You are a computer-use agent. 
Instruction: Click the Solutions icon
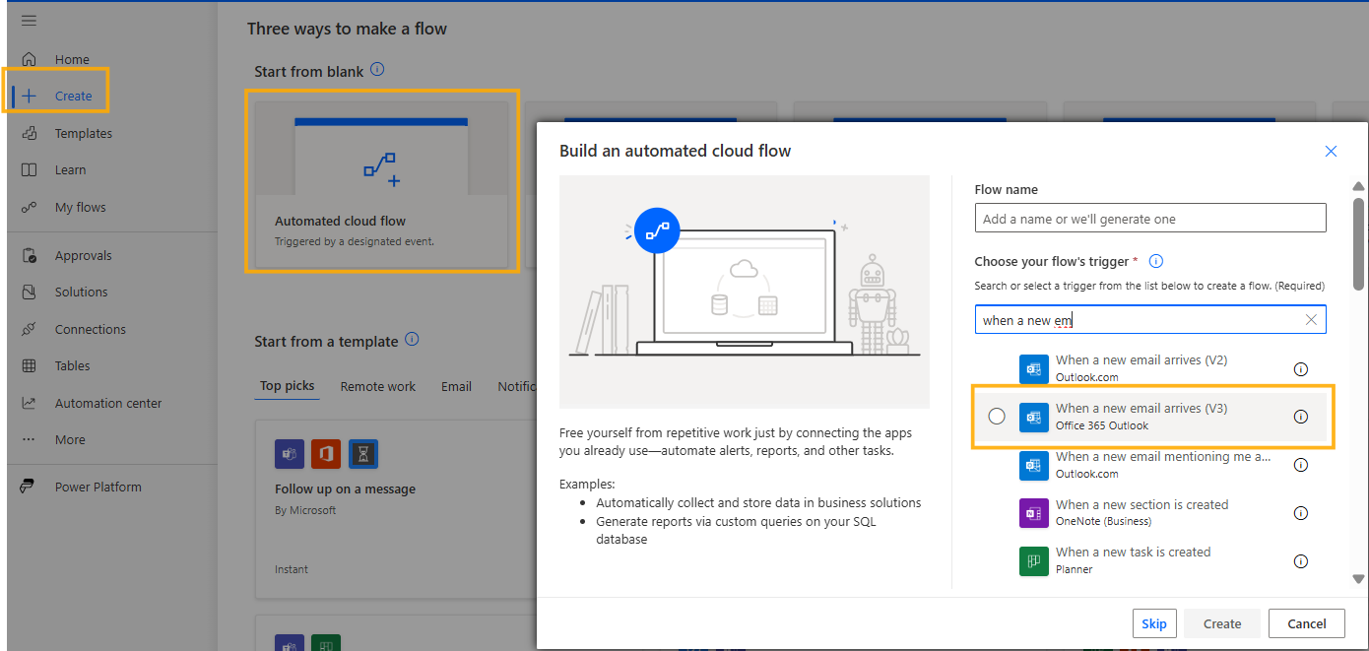point(30,292)
